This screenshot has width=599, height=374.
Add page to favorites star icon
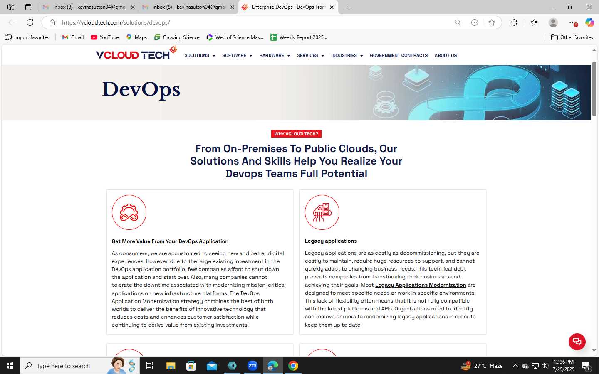(492, 22)
